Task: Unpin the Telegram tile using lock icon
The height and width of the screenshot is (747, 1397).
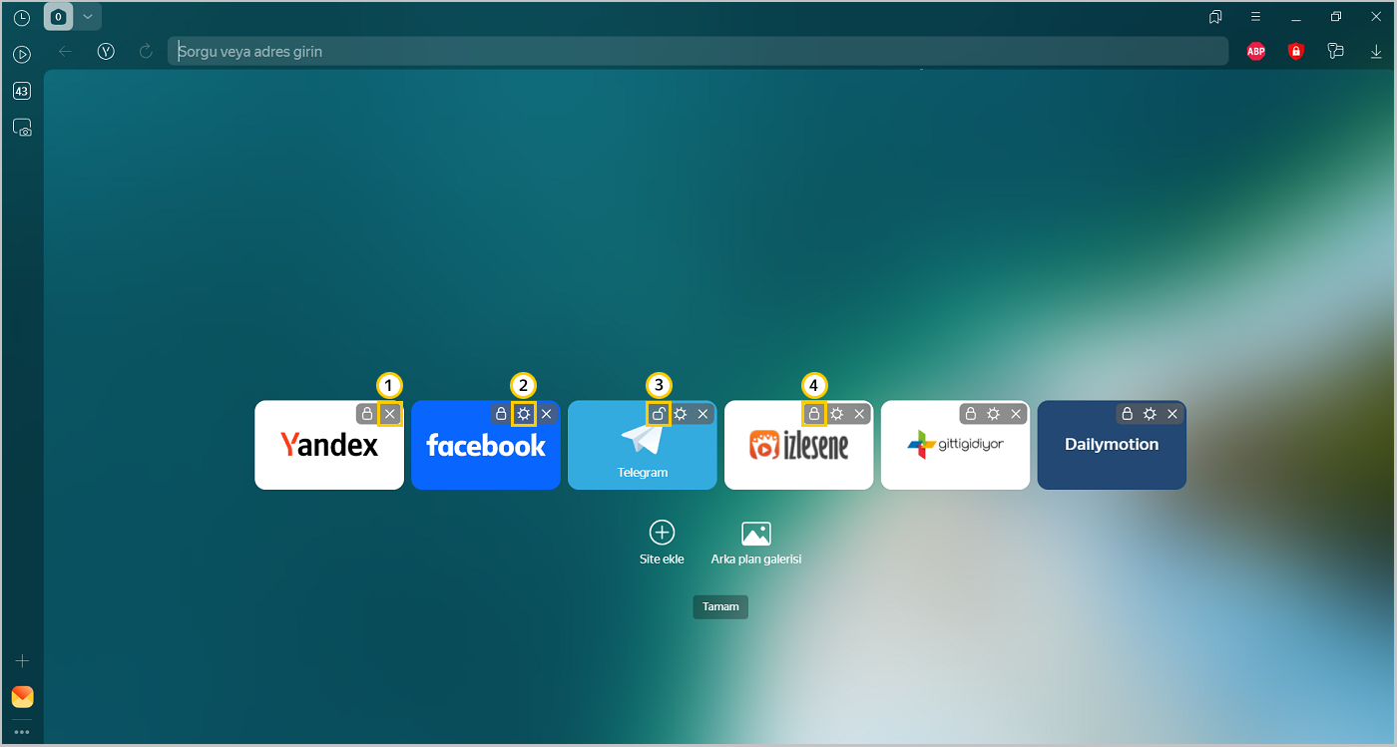Action: pos(658,414)
